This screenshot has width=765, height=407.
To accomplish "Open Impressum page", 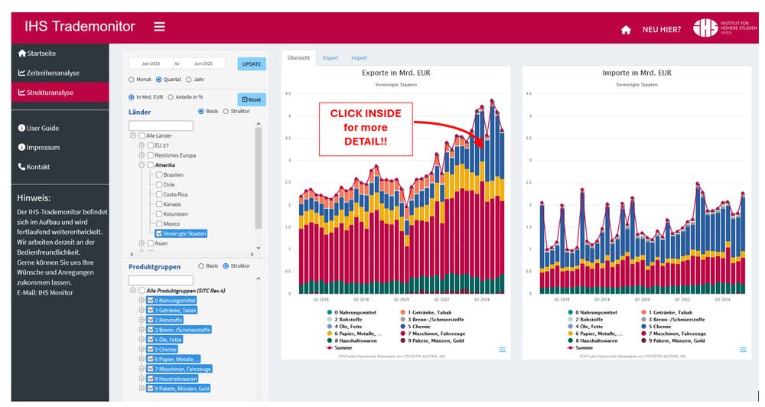I will [39, 148].
